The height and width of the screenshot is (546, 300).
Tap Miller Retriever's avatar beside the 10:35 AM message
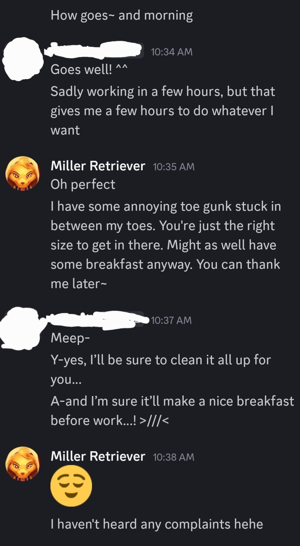(22, 173)
